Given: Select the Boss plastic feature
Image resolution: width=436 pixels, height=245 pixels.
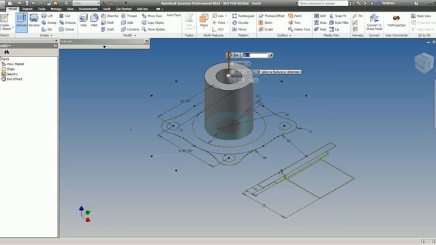Looking at the screenshot, I should [320, 22].
